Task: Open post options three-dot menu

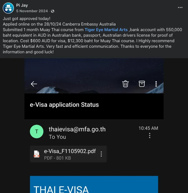Action: click(180, 7)
